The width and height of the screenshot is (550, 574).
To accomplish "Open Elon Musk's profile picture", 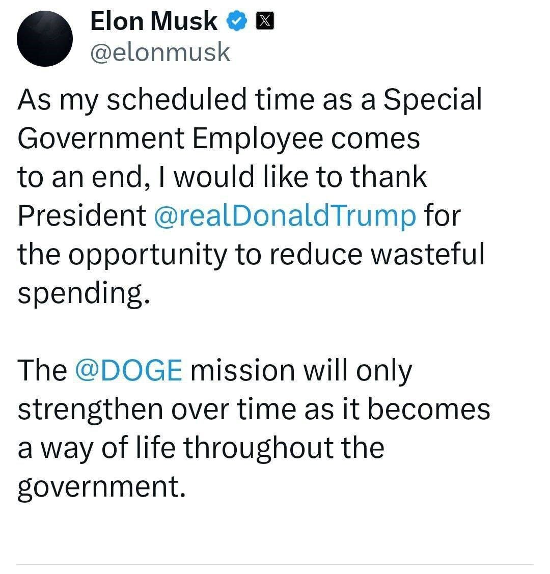I will [45, 39].
